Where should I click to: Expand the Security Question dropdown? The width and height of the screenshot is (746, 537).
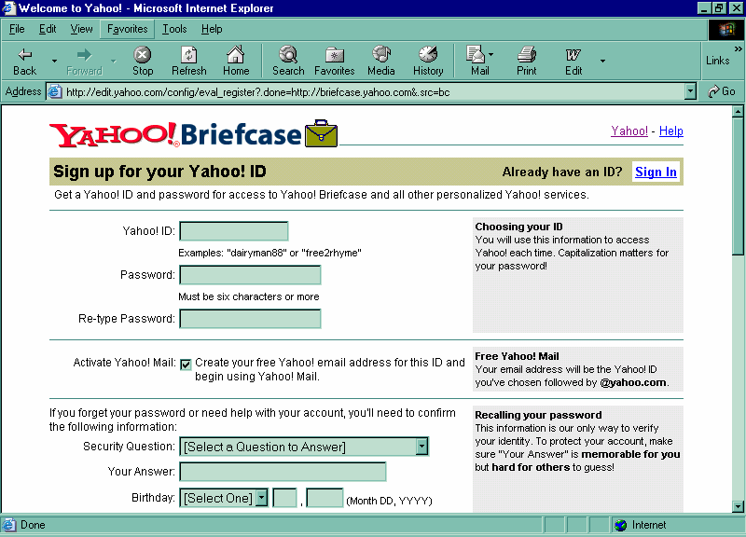[421, 447]
